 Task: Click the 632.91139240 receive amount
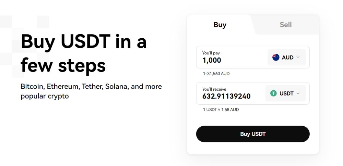226,97
